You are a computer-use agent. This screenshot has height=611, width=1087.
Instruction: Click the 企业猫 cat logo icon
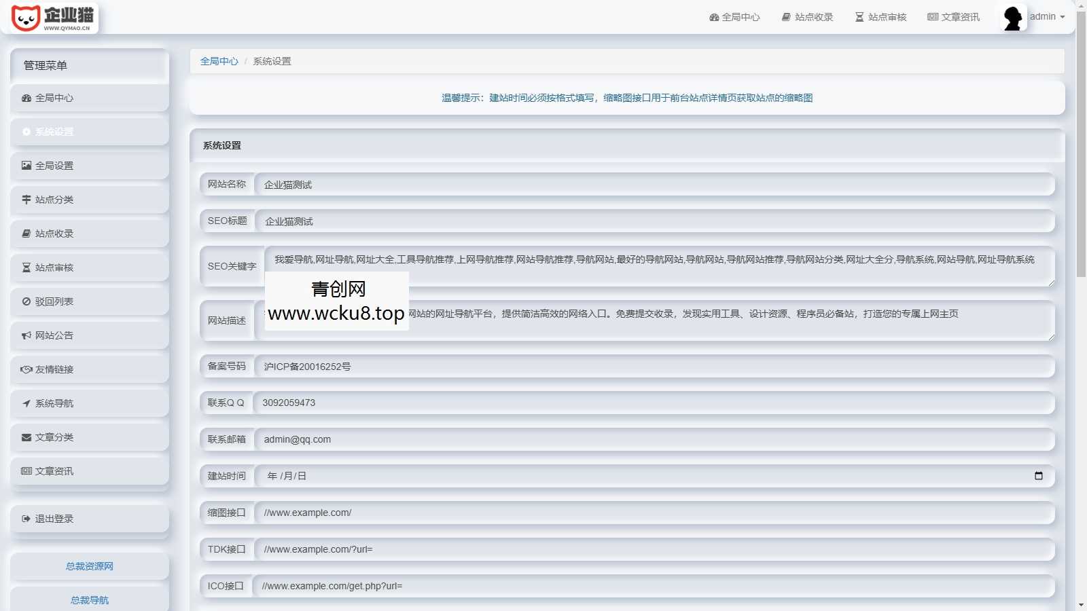pyautogui.click(x=26, y=18)
